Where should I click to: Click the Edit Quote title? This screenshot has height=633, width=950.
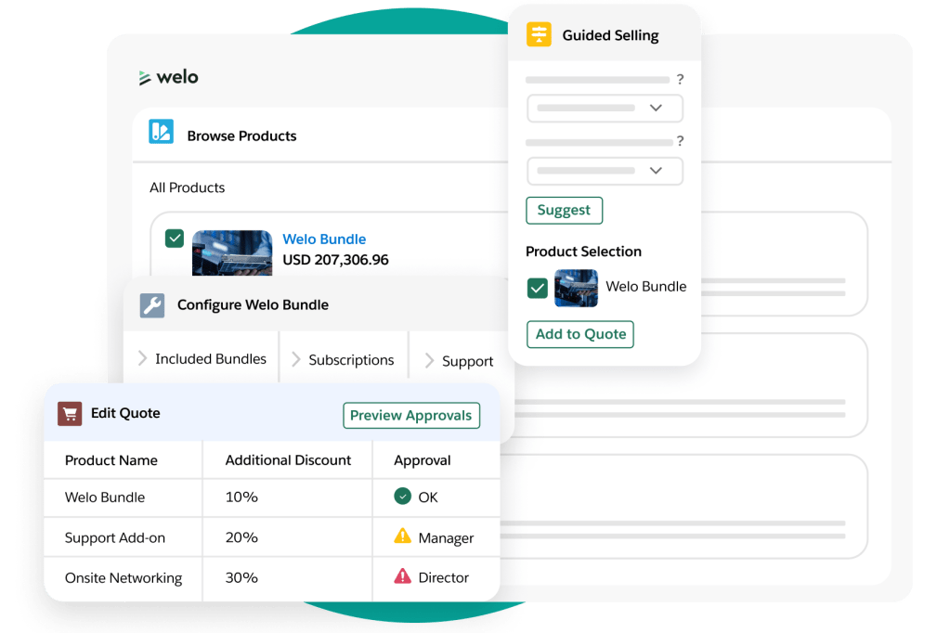click(125, 413)
